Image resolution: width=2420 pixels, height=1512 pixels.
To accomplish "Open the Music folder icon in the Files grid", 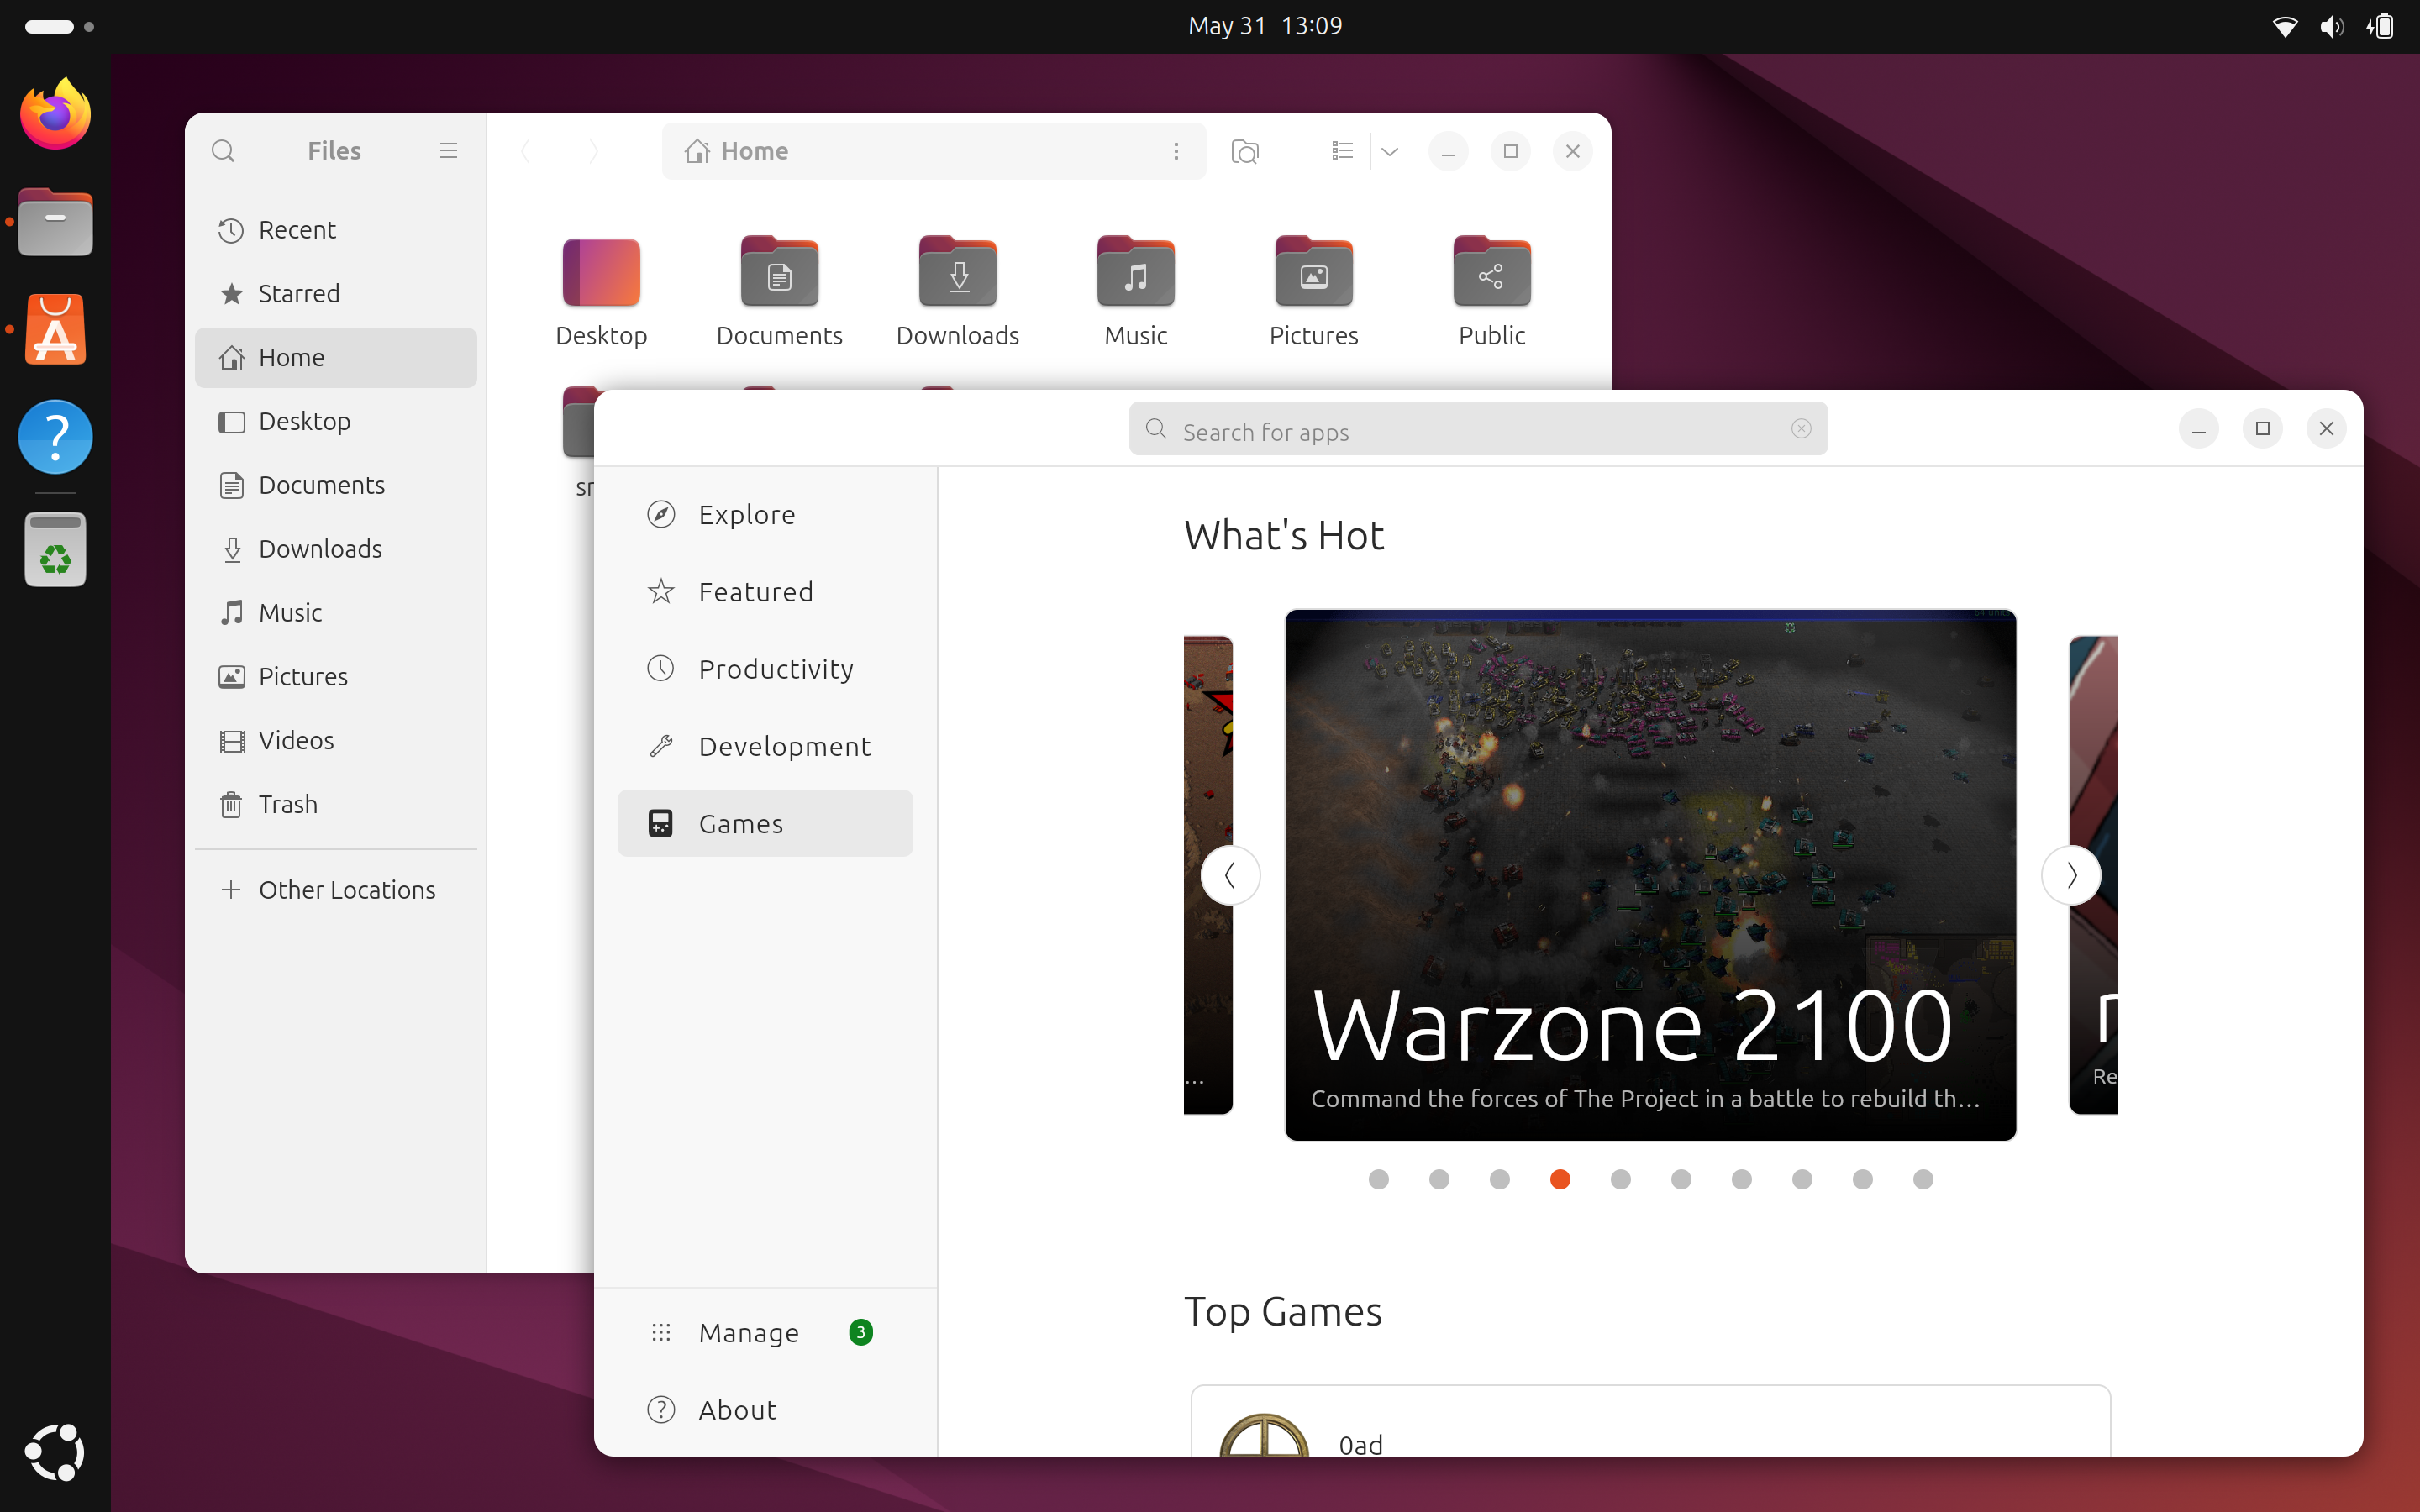I will click(x=1135, y=271).
